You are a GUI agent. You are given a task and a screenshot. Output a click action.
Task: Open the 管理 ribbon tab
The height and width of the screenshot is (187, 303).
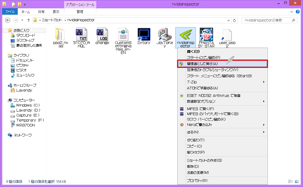(x=80, y=12)
